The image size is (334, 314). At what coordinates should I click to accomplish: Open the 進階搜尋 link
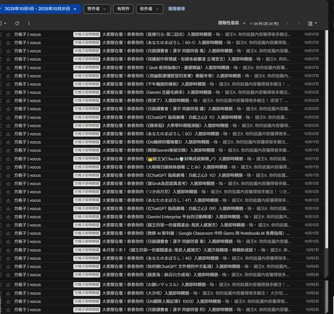[x=177, y=9]
